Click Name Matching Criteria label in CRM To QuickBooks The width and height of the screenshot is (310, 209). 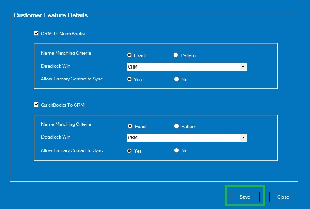[66, 53]
